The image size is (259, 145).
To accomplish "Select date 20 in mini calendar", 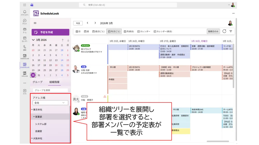I will tap(56, 65).
